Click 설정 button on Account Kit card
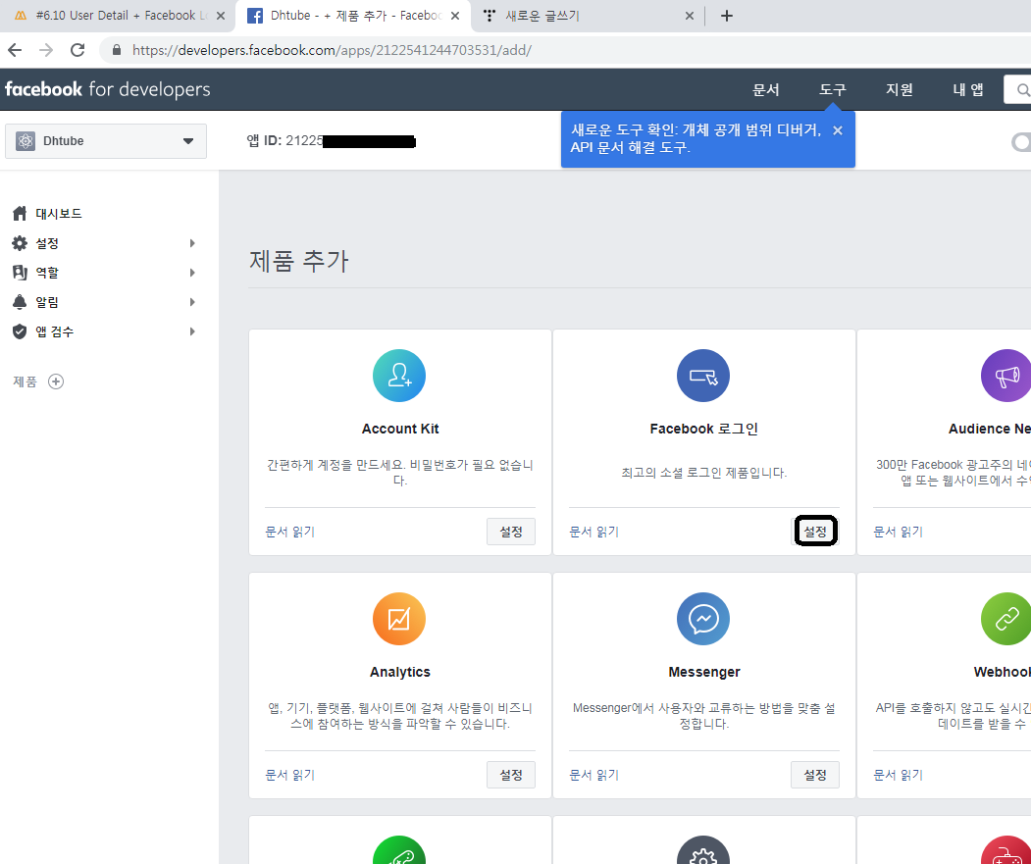This screenshot has width=1031, height=864. coord(511,532)
